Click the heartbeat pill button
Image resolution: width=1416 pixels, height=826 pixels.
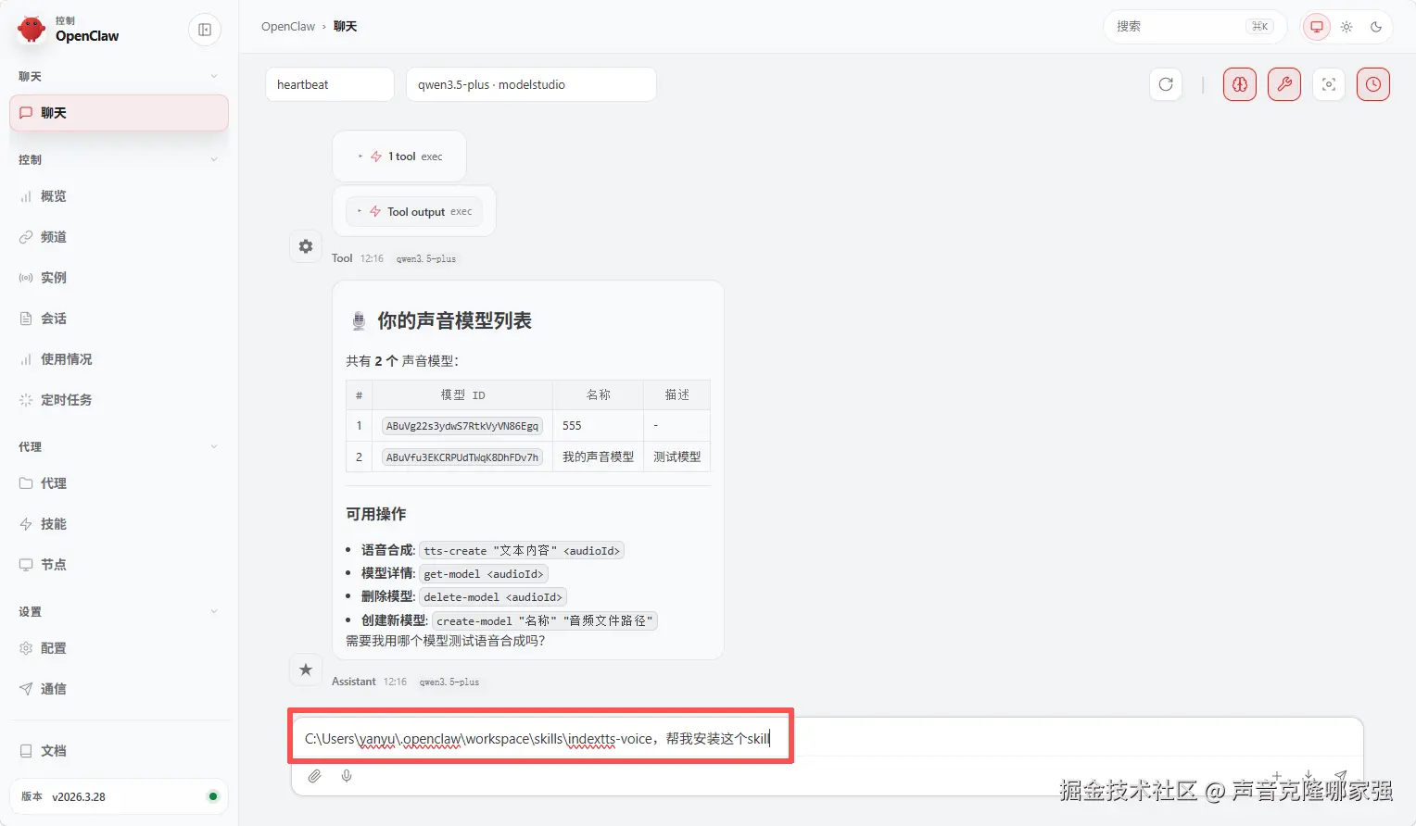pos(329,83)
